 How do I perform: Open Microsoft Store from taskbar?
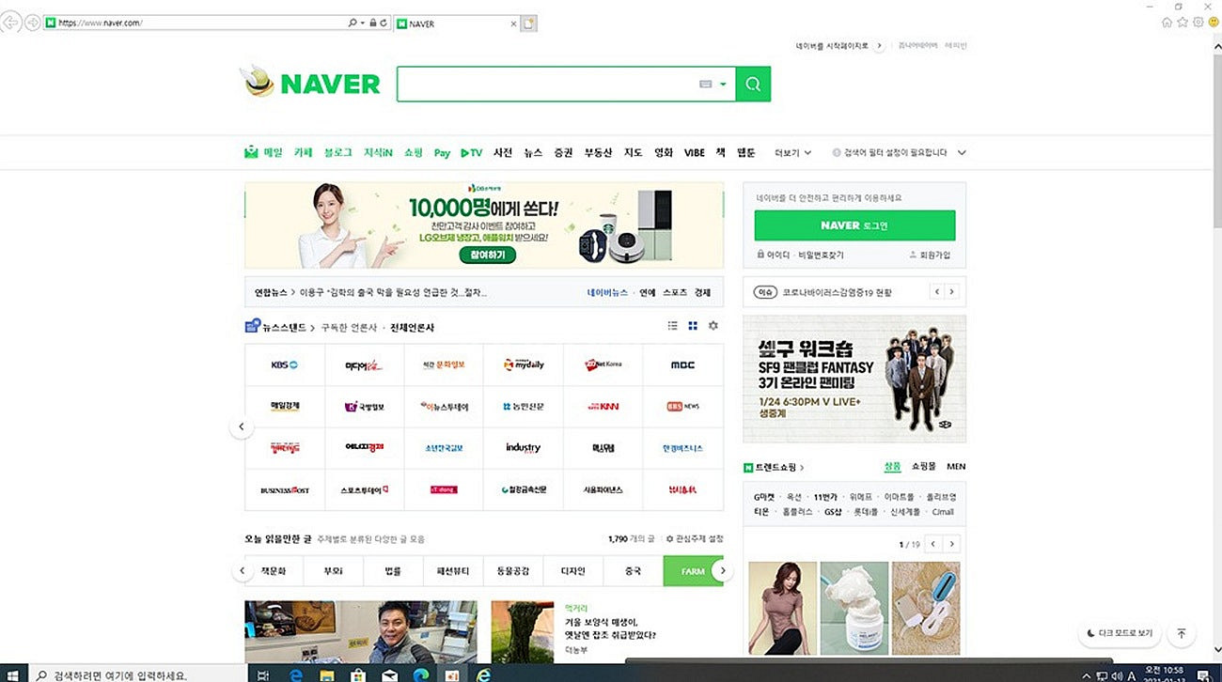(x=358, y=674)
